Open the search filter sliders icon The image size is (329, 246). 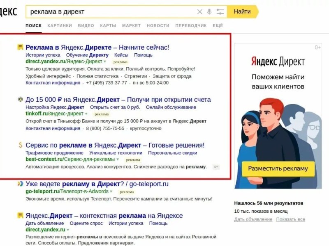pos(221,12)
